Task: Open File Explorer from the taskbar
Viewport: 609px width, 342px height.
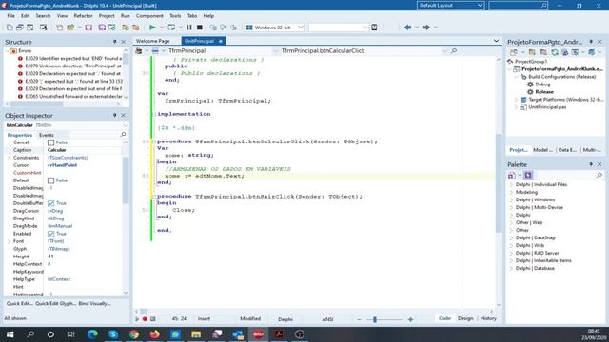Action: pyautogui.click(x=196, y=333)
